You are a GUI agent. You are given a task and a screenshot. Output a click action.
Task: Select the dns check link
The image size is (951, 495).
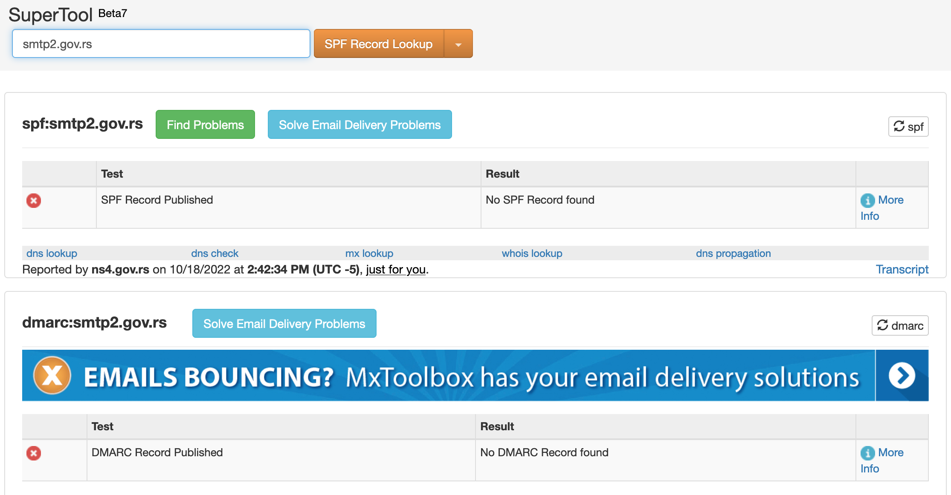pos(214,254)
